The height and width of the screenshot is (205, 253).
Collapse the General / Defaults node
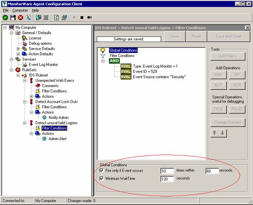coord(11,33)
